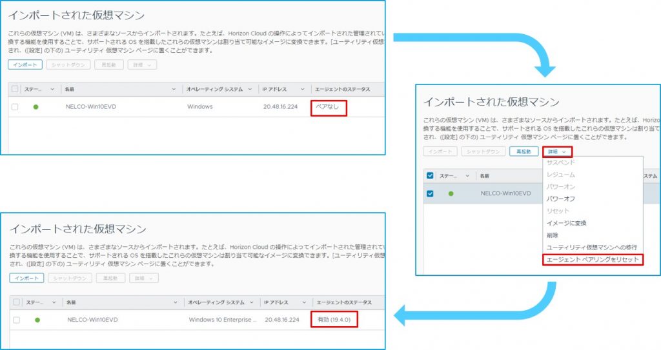Expand 名前 column chevron in ペアなし panel

coord(174,90)
